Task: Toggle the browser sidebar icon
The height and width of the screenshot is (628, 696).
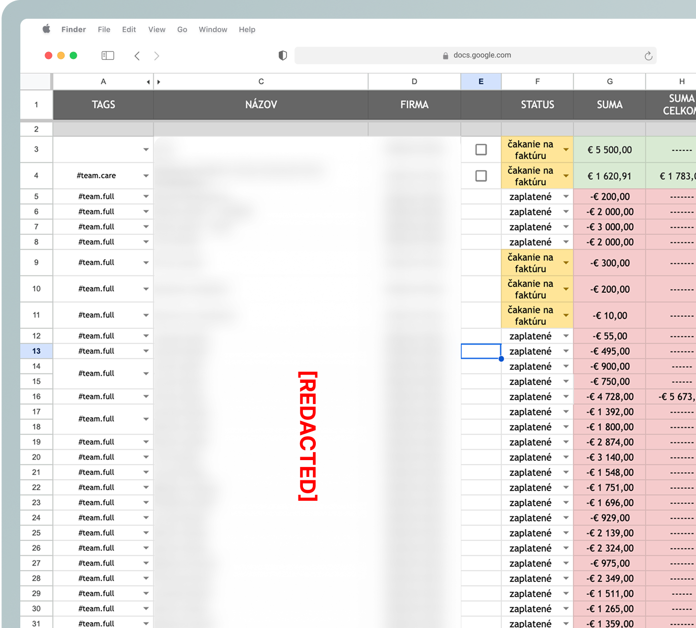Action: click(107, 55)
